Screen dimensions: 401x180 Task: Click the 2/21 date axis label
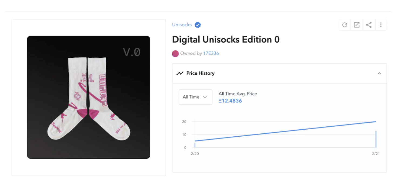point(376,154)
